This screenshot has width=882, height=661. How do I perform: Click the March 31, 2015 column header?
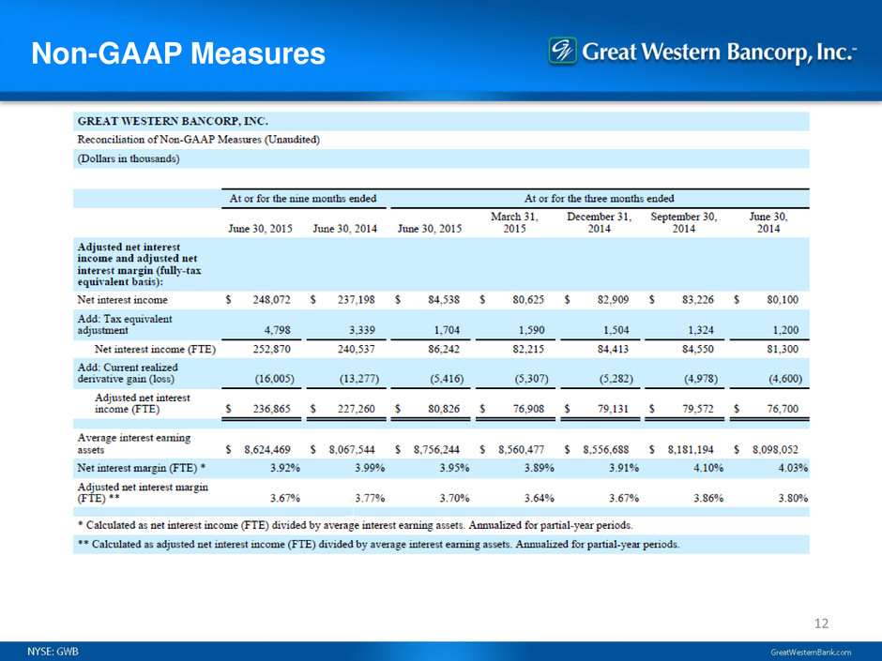(x=515, y=222)
